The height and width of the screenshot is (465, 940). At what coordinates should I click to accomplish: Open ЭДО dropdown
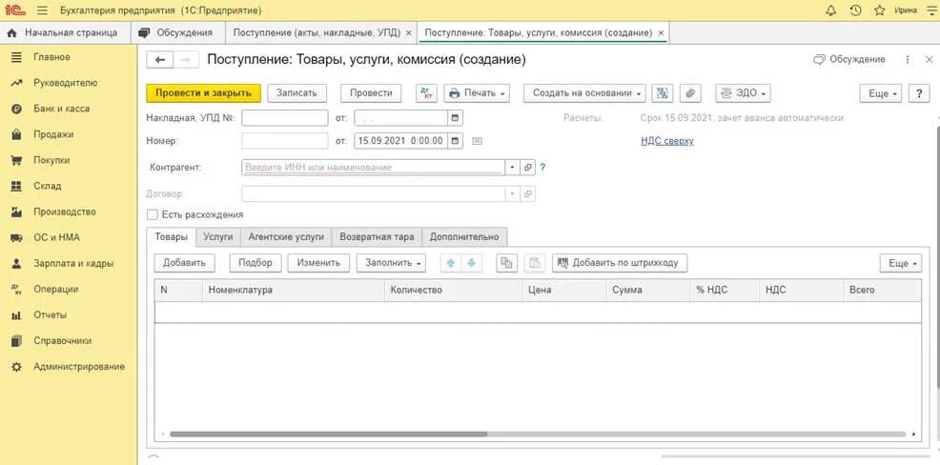(x=743, y=92)
